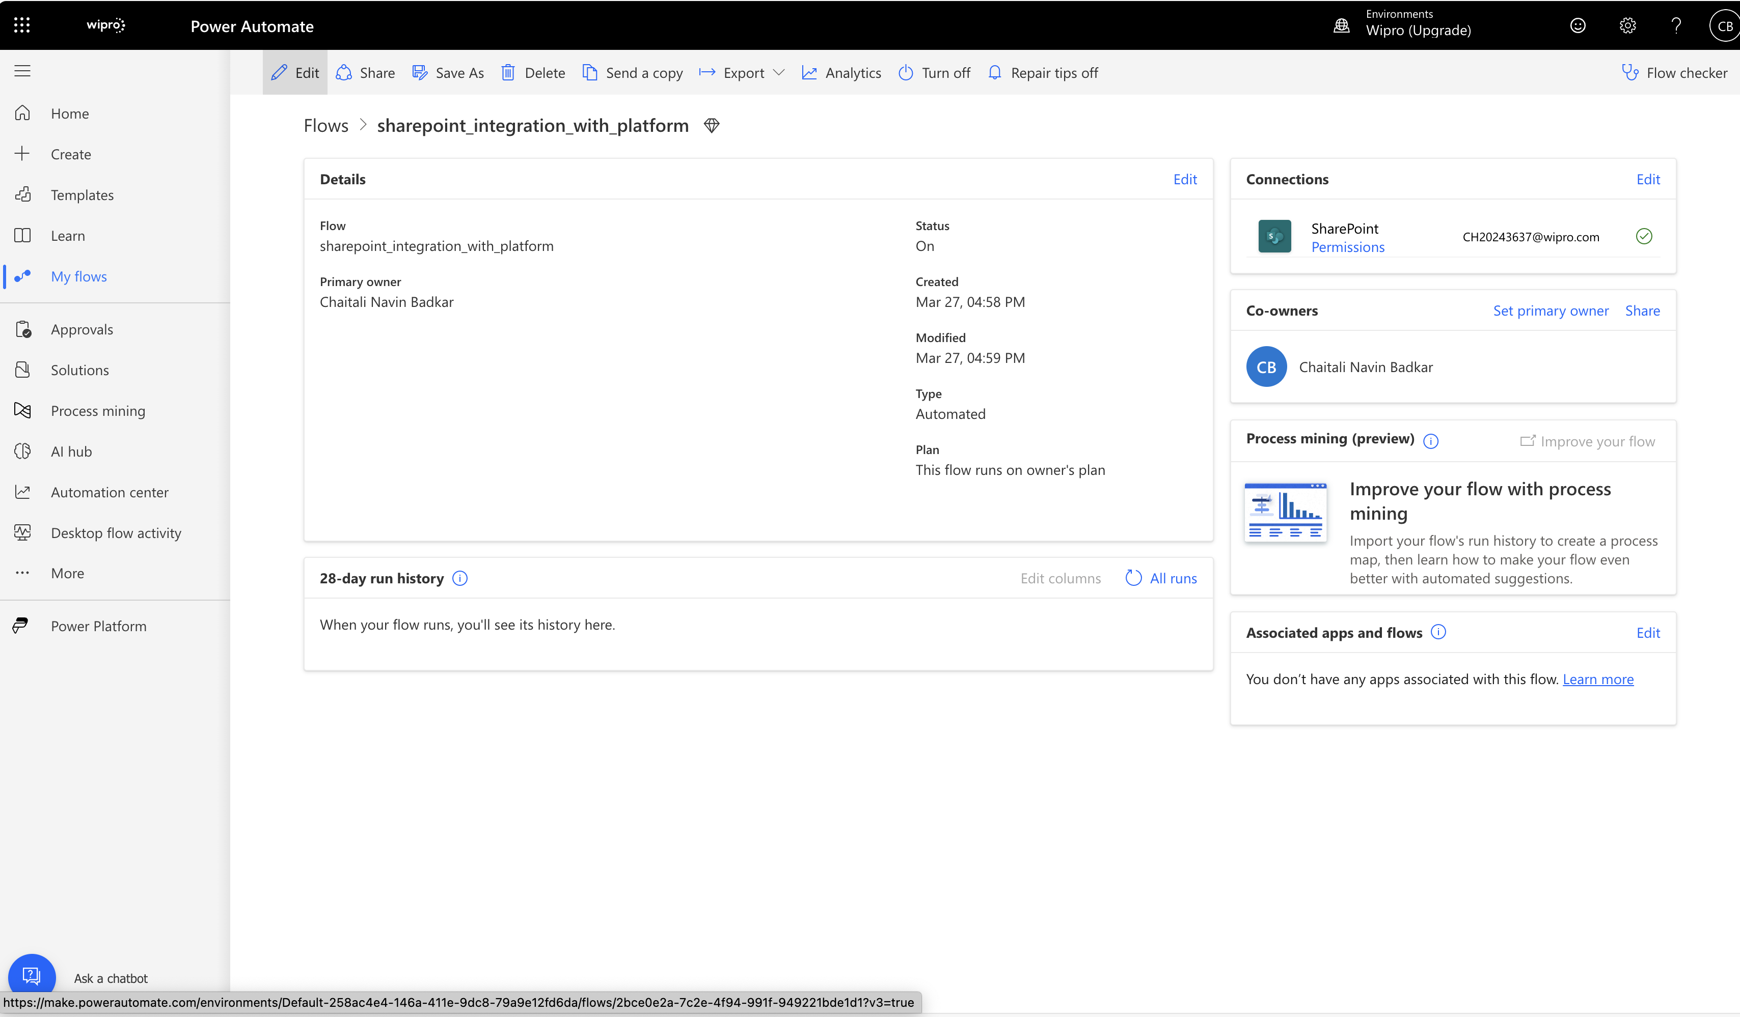This screenshot has width=1740, height=1017.
Task: Open the Learn more link
Action: pyautogui.click(x=1598, y=679)
